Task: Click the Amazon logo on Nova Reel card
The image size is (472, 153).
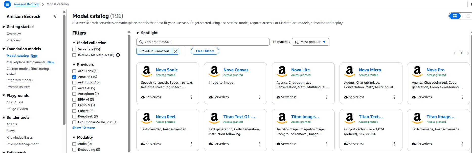Action: [147, 118]
